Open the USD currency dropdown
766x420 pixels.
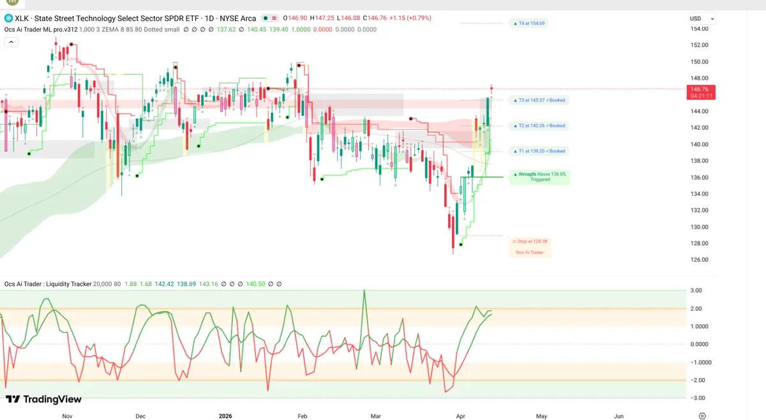(x=702, y=19)
